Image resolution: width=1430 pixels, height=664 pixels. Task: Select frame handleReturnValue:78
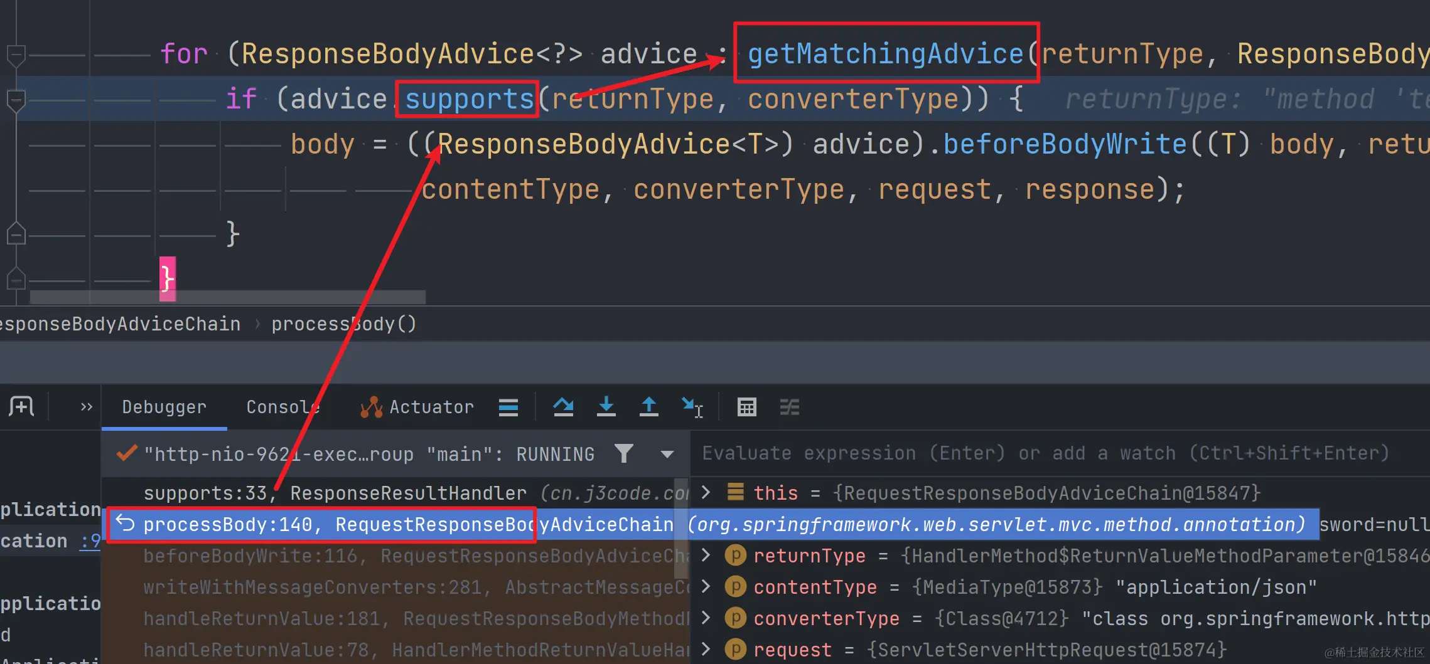click(395, 650)
